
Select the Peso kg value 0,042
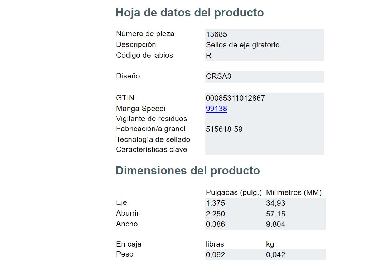(x=276, y=255)
